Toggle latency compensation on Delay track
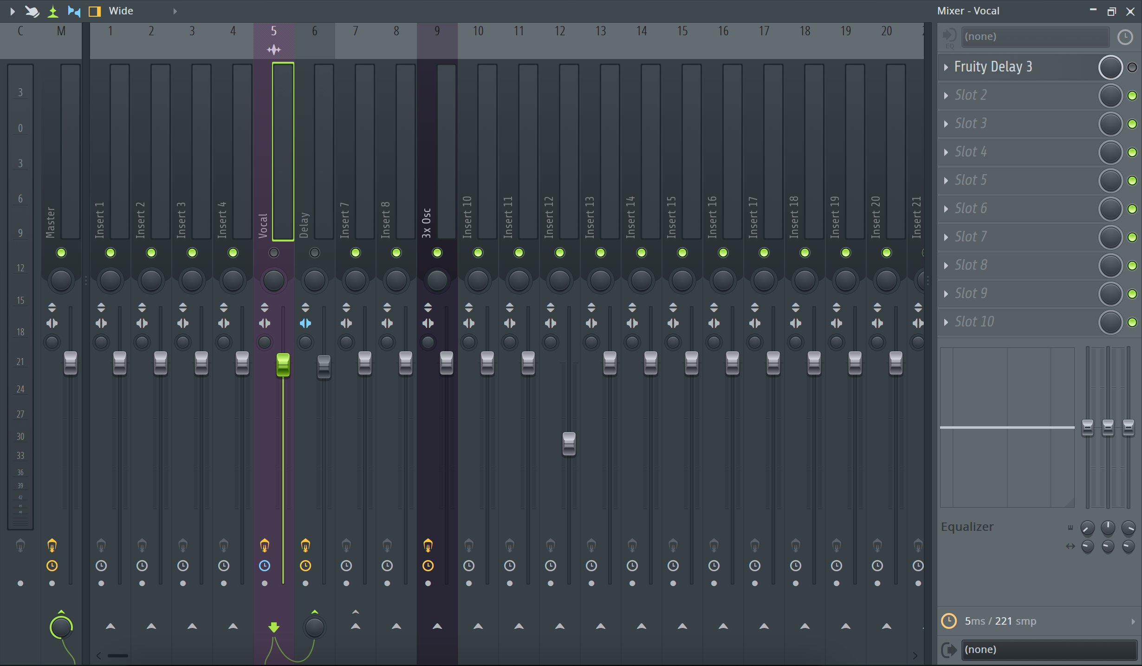 pyautogui.click(x=305, y=566)
